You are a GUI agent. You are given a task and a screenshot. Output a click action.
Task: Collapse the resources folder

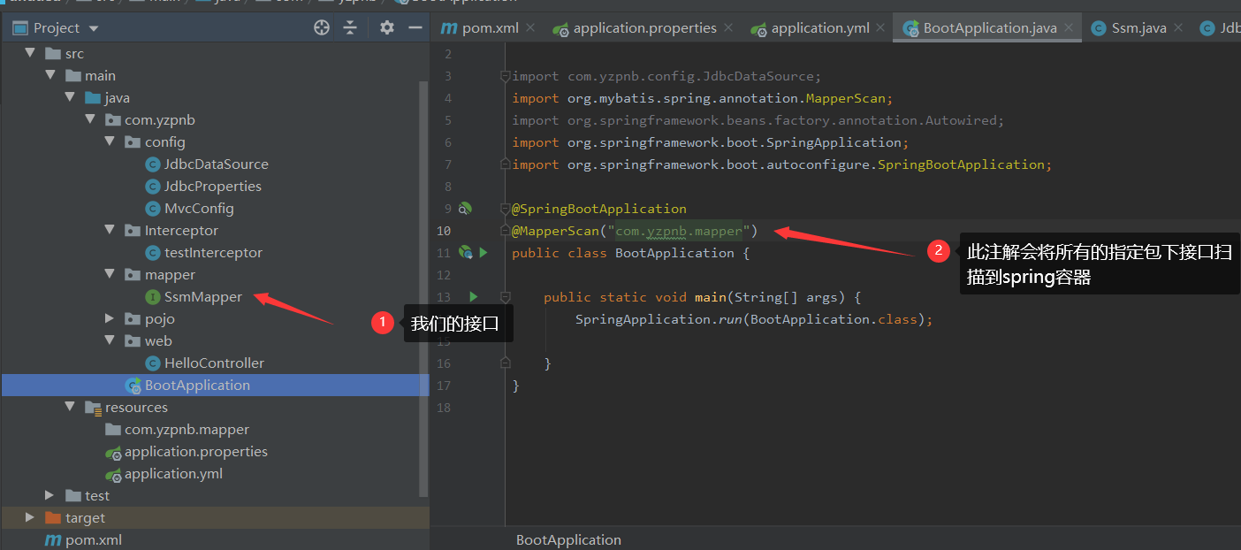click(70, 407)
